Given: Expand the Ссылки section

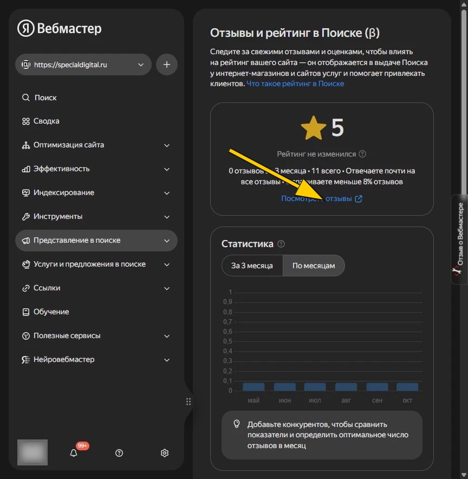Looking at the screenshot, I should point(167,288).
